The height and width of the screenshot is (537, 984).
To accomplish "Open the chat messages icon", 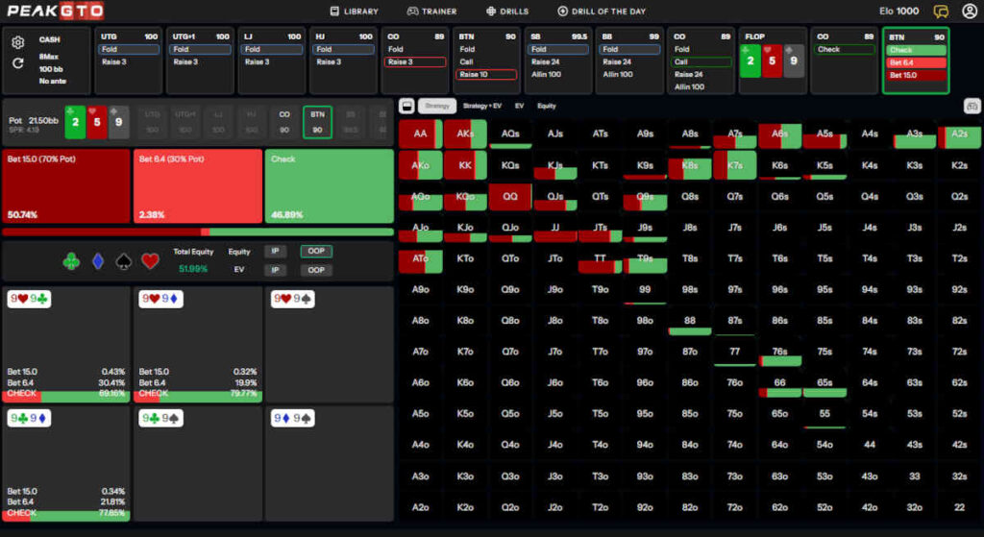I will 941,12.
